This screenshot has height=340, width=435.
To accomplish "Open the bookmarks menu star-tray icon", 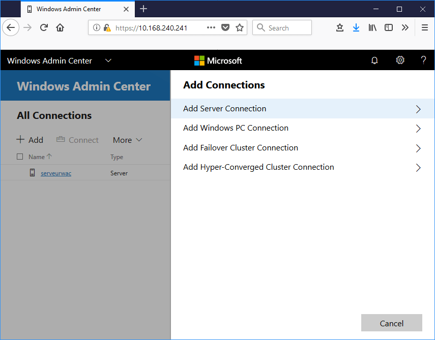I will [339, 27].
